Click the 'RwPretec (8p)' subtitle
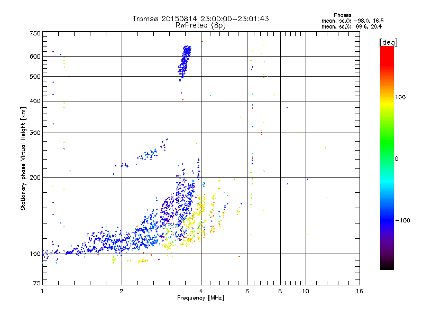This screenshot has width=423, height=317. coord(200,25)
